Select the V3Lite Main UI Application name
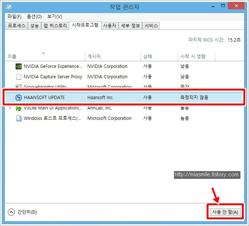The image size is (249, 226). [53, 108]
